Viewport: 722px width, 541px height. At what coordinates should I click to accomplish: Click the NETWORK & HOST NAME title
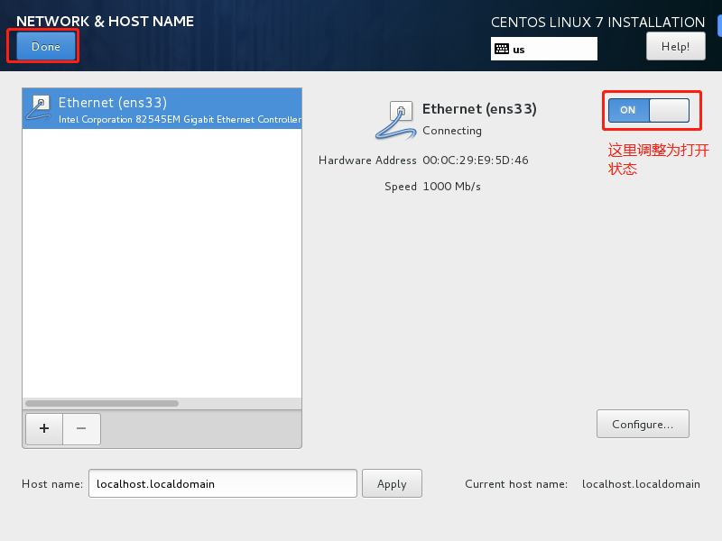click(105, 21)
